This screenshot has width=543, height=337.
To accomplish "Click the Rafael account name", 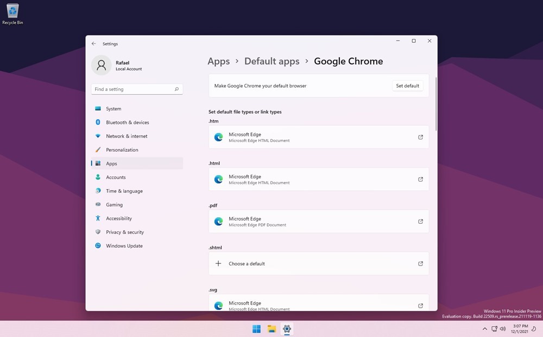I will click(x=123, y=62).
